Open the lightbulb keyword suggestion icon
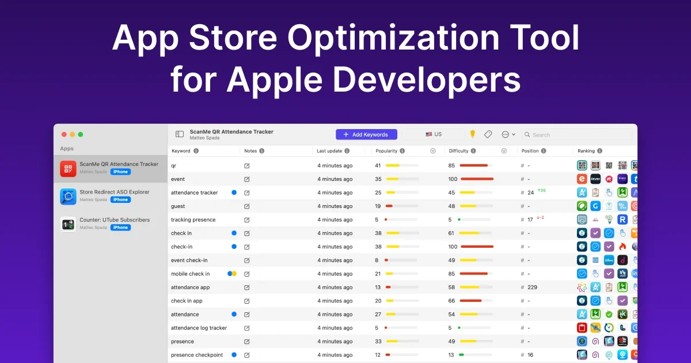 (x=472, y=134)
